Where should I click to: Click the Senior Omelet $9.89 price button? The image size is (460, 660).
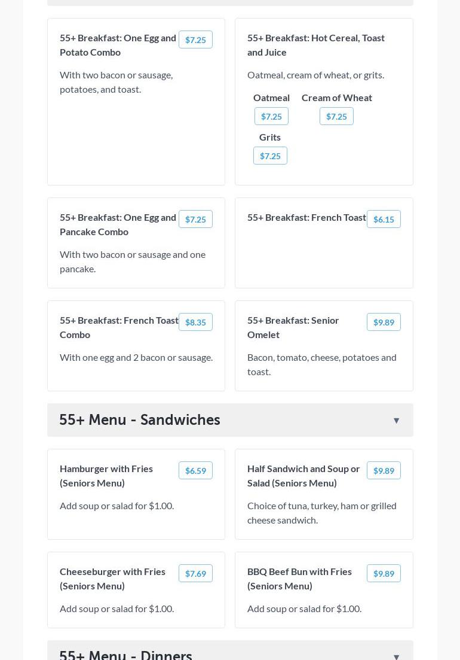(384, 323)
